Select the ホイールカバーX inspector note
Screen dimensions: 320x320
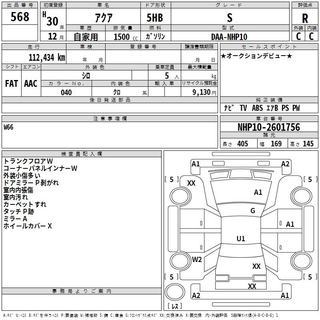pos(28,226)
